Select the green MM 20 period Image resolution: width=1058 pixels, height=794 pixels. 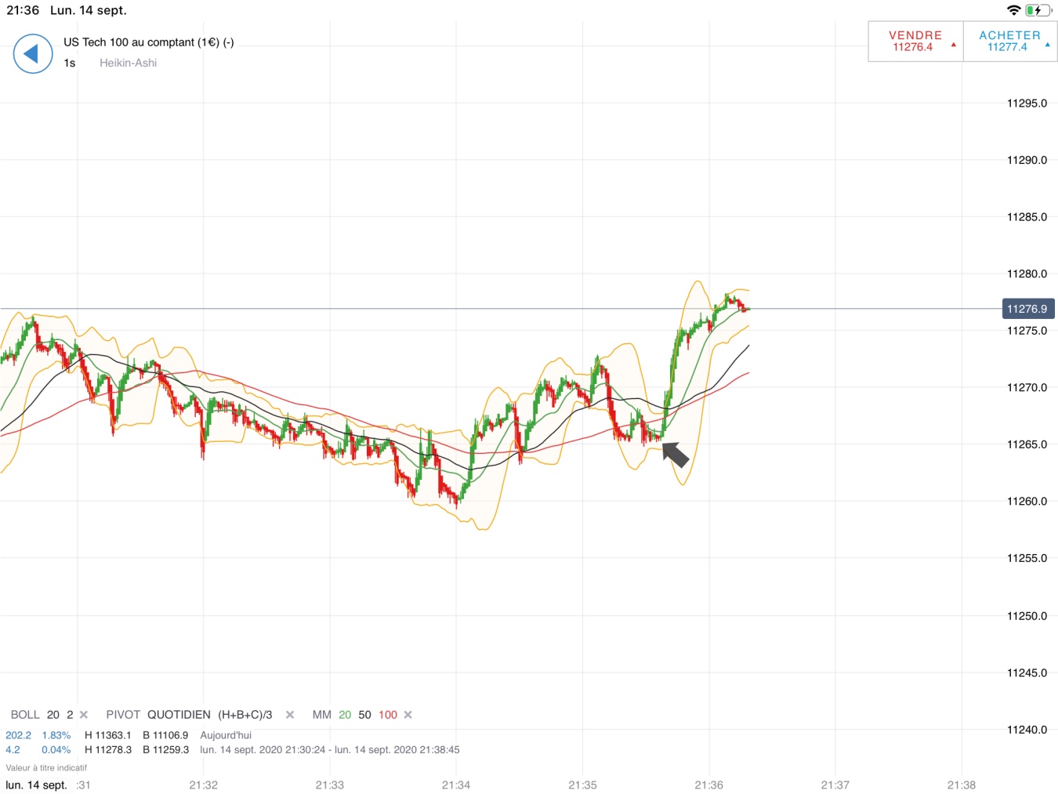point(345,715)
